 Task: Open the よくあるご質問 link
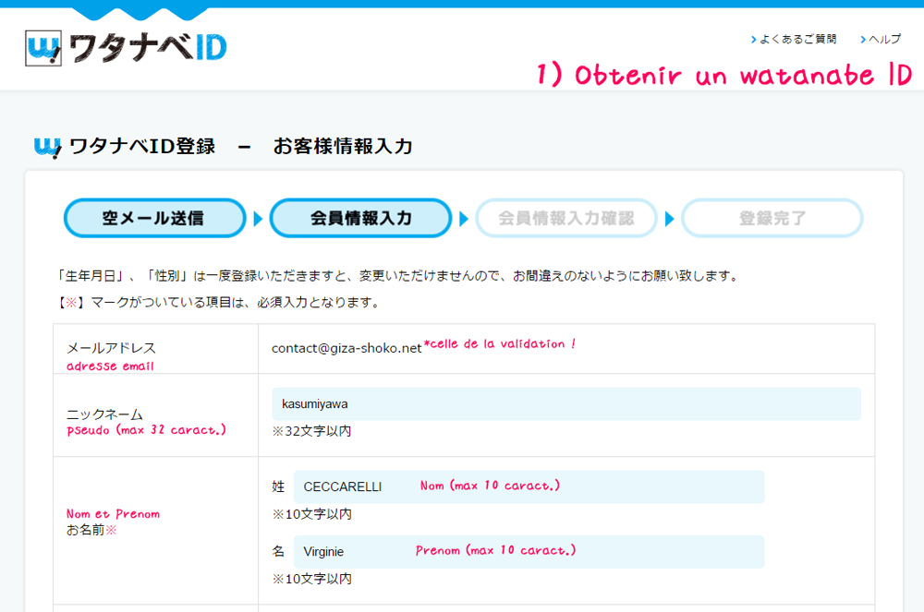pos(794,40)
